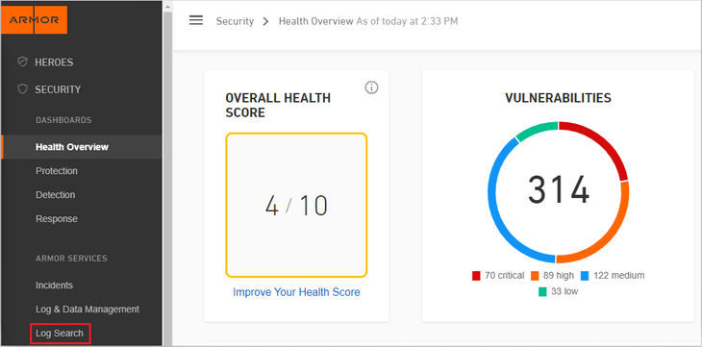The image size is (702, 347).
Task: Open Log & Data Management
Action: (88, 310)
